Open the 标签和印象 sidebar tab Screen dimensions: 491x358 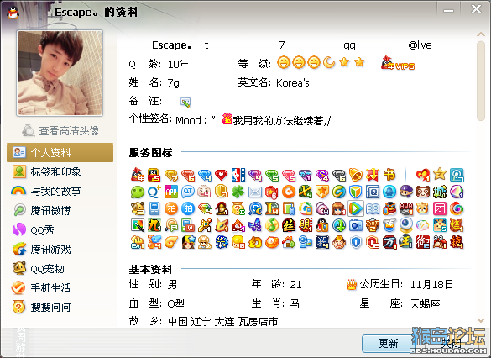(x=60, y=171)
